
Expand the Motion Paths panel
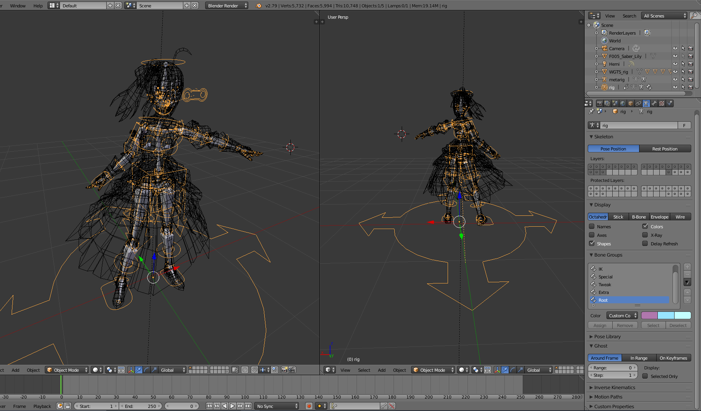coord(591,397)
